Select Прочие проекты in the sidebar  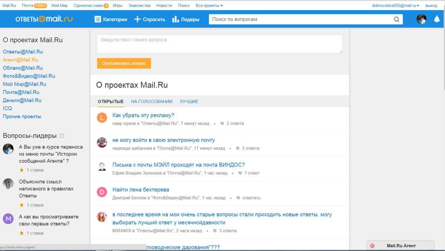[x=22, y=116]
